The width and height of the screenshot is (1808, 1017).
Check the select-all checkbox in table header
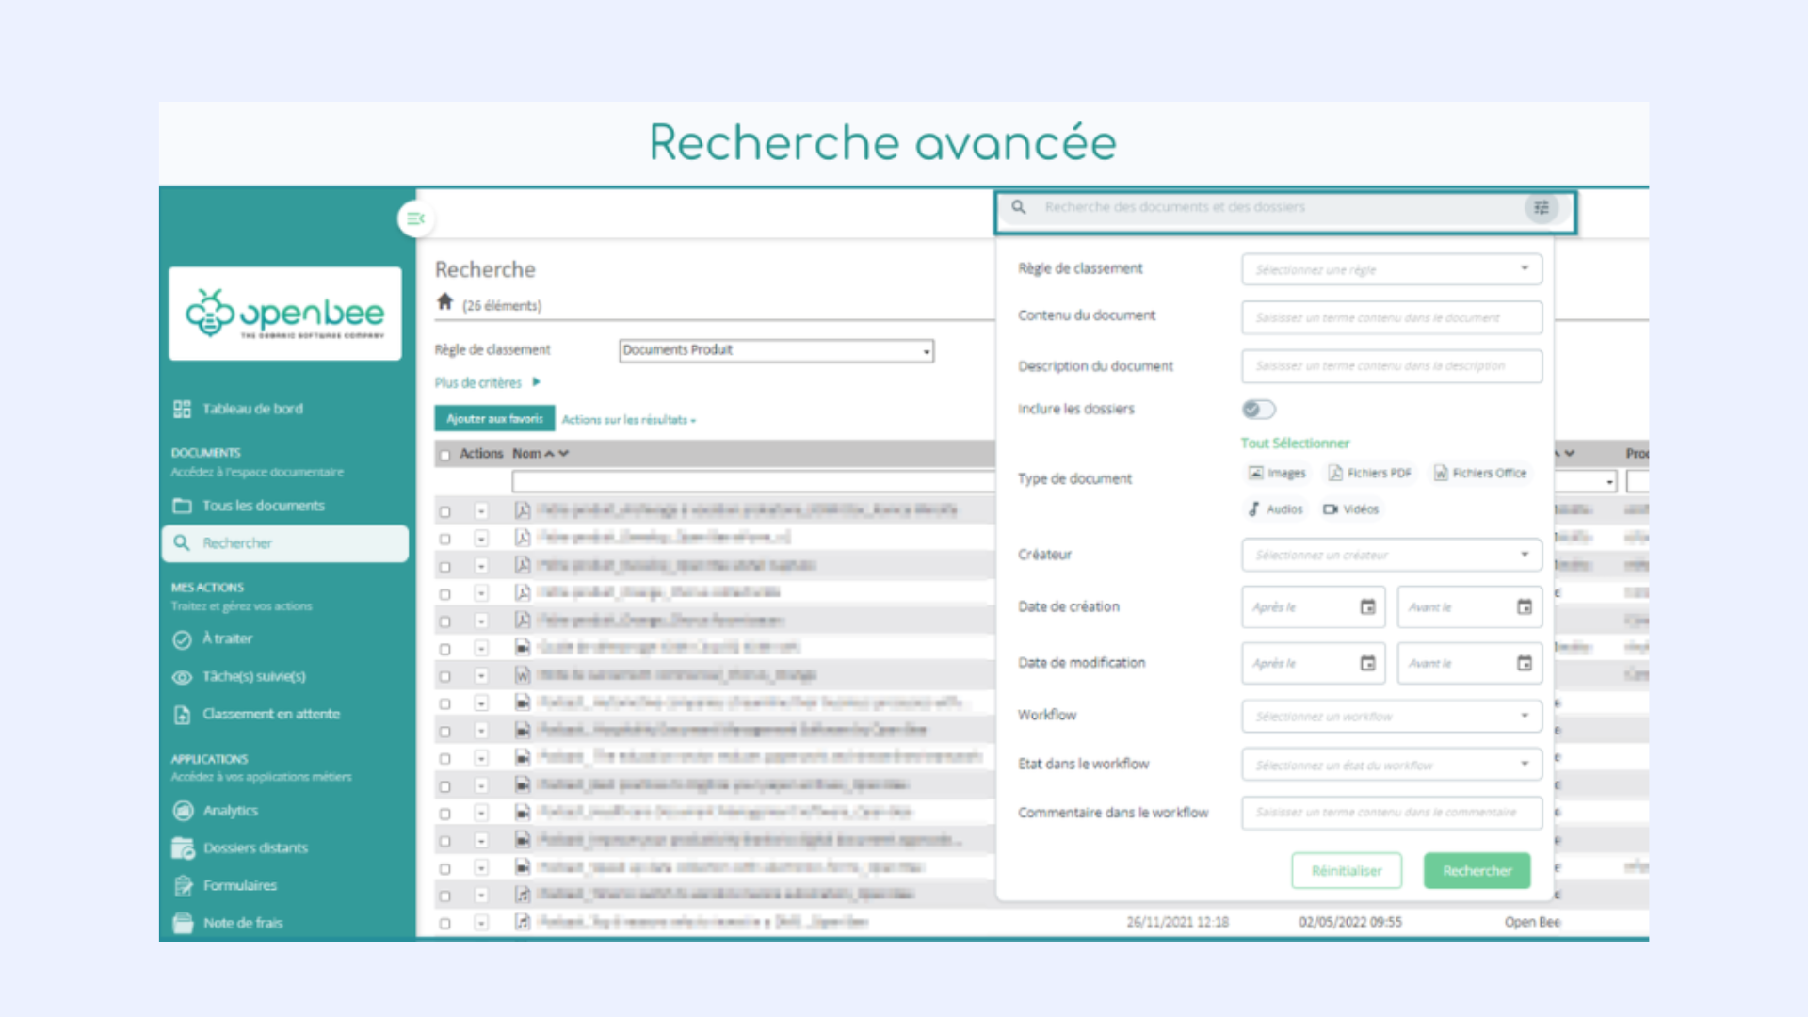coord(444,455)
